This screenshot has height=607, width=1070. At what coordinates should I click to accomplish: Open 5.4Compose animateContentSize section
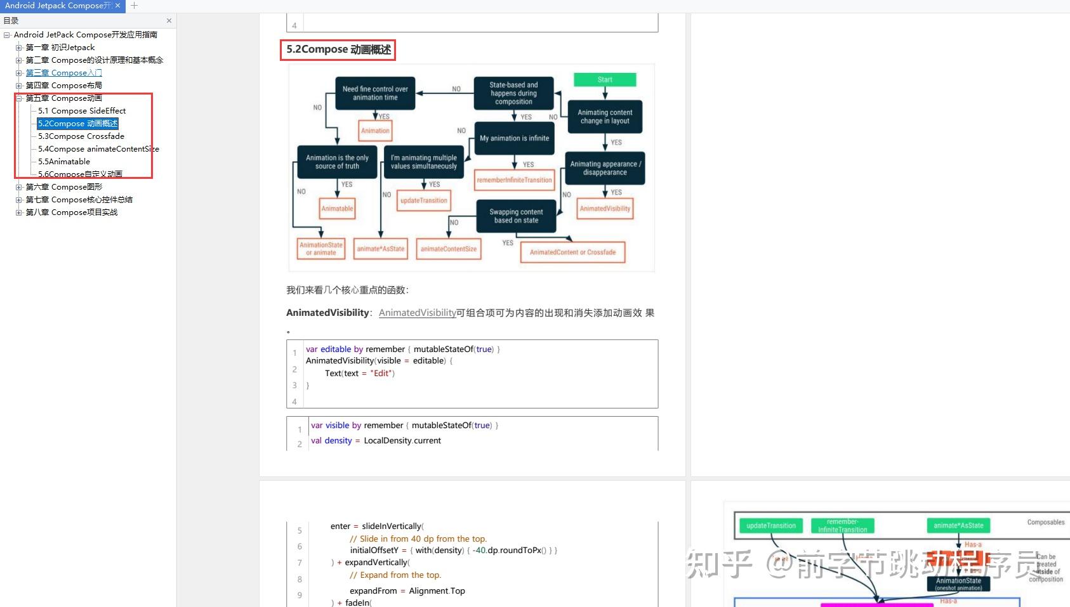tap(98, 148)
